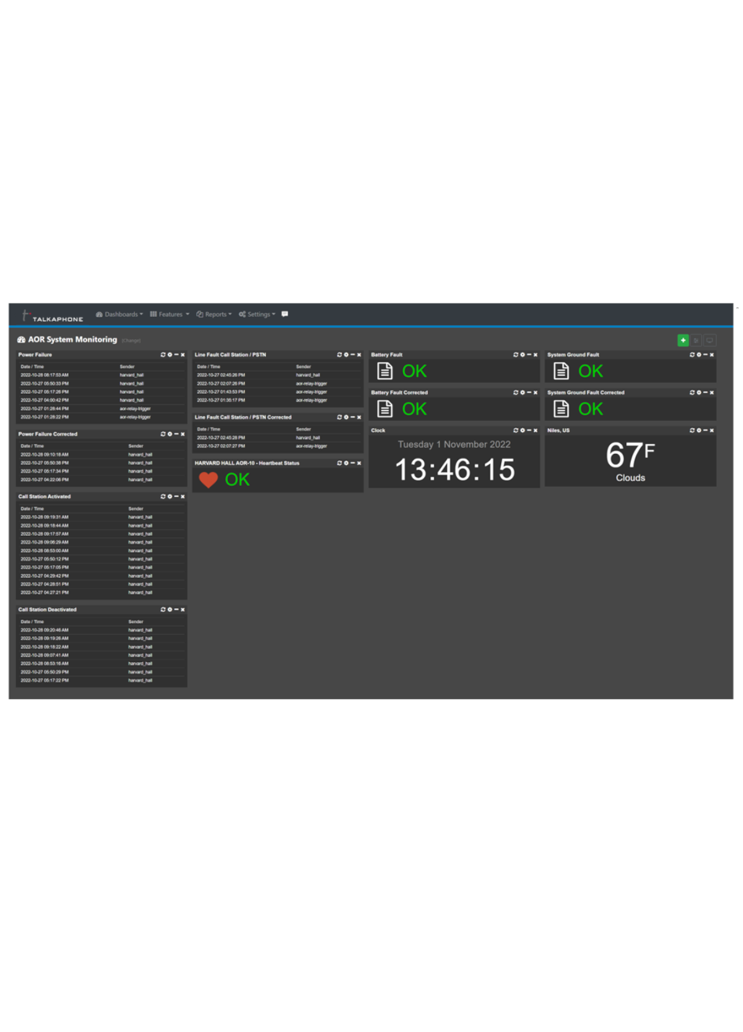Open gear settings of Heartbeat Status widget
743x1032 pixels.
coord(346,463)
